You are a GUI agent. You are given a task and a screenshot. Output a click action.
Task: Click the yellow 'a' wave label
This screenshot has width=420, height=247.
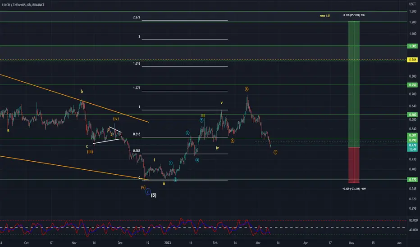click(8, 130)
